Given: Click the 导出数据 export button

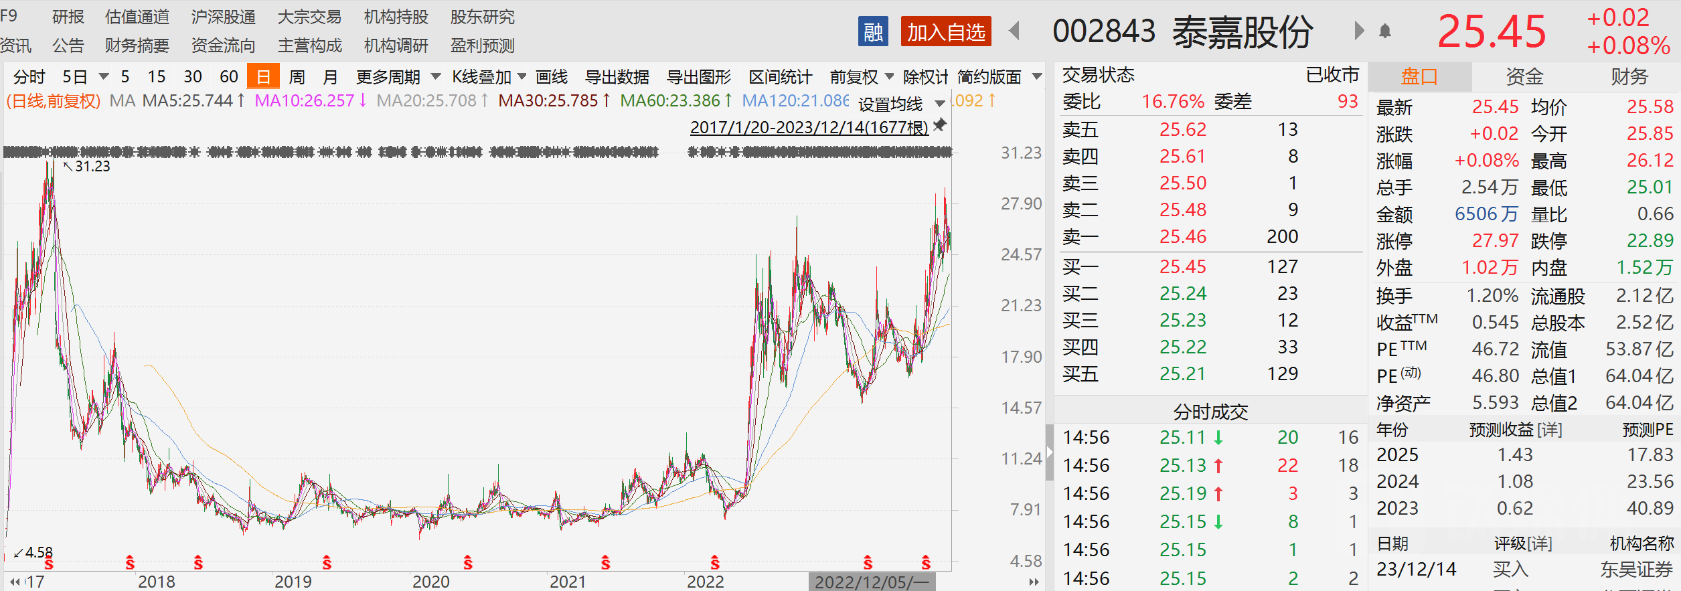Looking at the screenshot, I should coord(617,77).
